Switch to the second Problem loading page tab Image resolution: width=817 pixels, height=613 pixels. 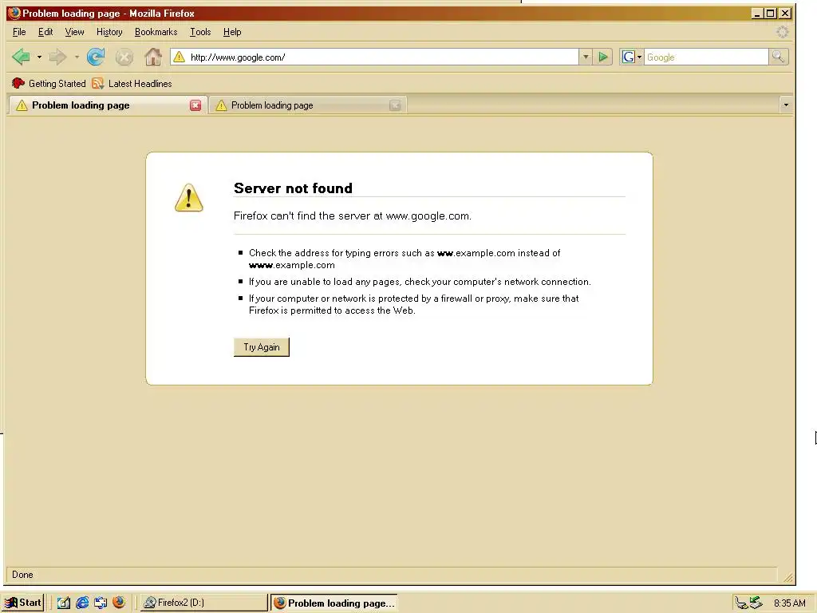pos(307,105)
